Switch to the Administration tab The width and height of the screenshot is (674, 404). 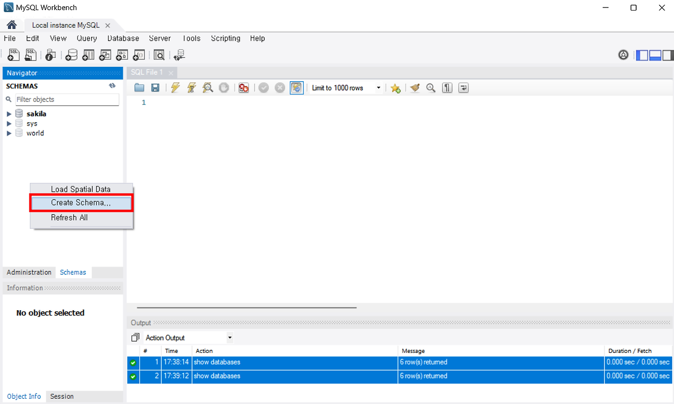(29, 272)
